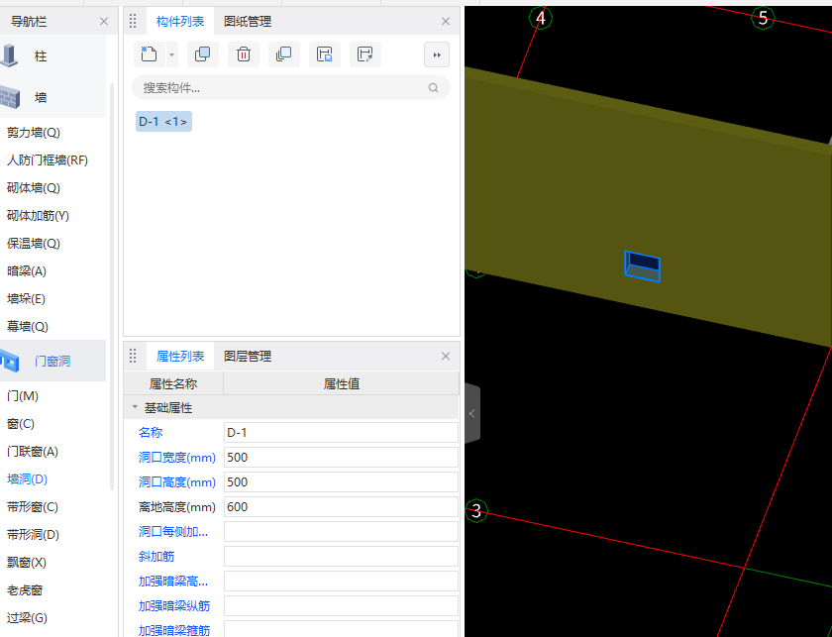Click the 斜加筋 property label
832x637 pixels.
click(156, 557)
